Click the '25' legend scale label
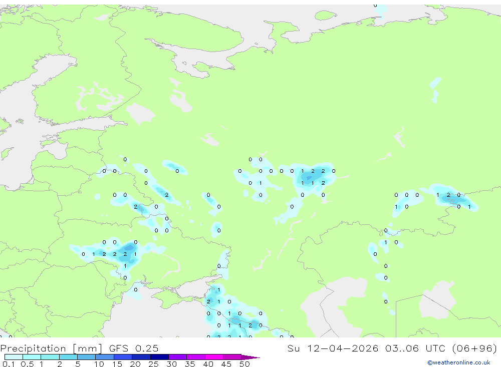The height and width of the screenshot is (367, 501). (x=153, y=364)
